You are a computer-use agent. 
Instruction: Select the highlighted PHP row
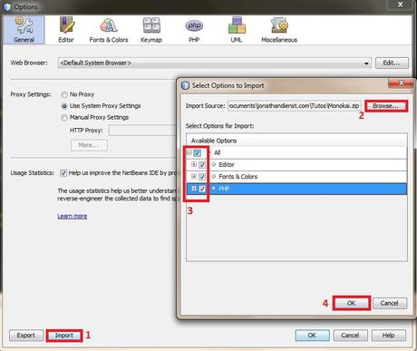click(296, 189)
